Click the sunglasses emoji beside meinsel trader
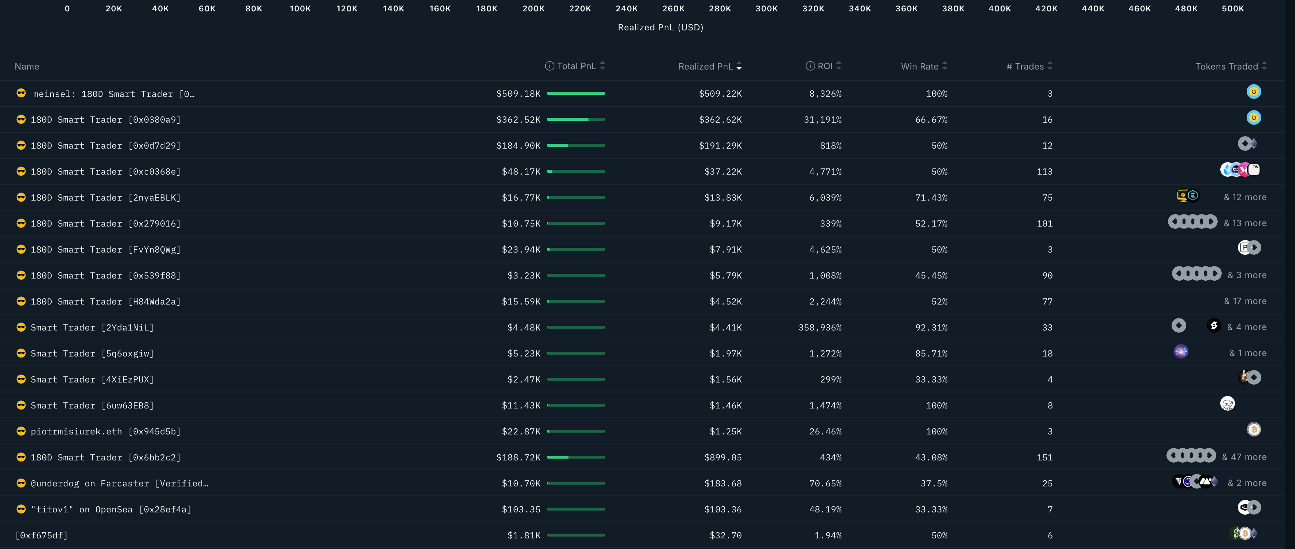This screenshot has height=549, width=1295. click(x=21, y=93)
